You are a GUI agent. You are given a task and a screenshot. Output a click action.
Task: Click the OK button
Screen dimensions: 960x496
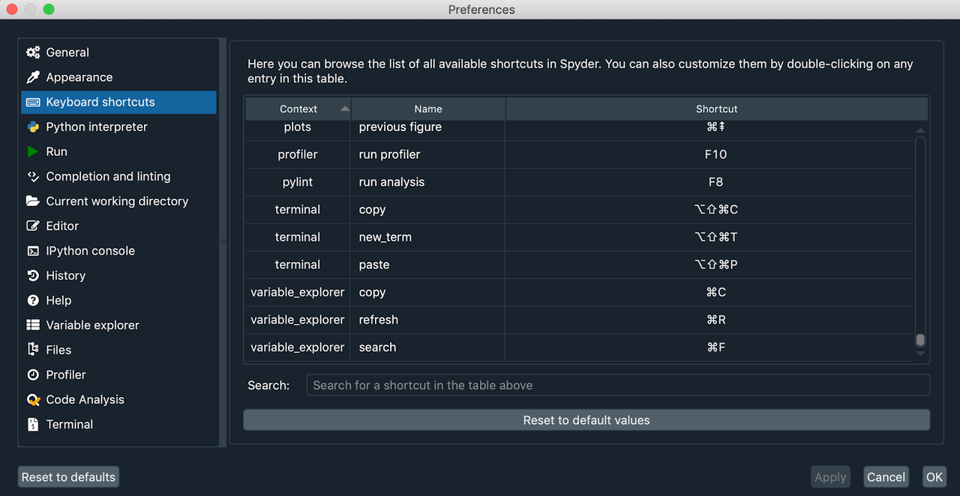click(x=934, y=477)
